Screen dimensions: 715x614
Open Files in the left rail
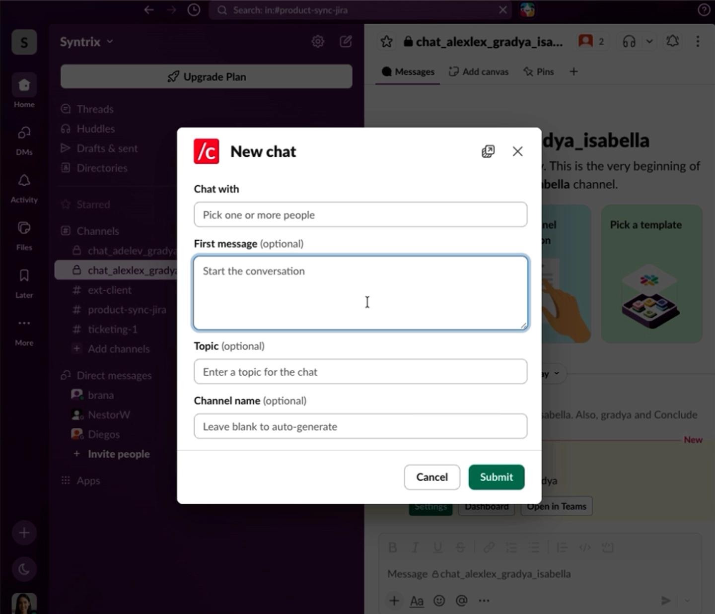coord(24,235)
